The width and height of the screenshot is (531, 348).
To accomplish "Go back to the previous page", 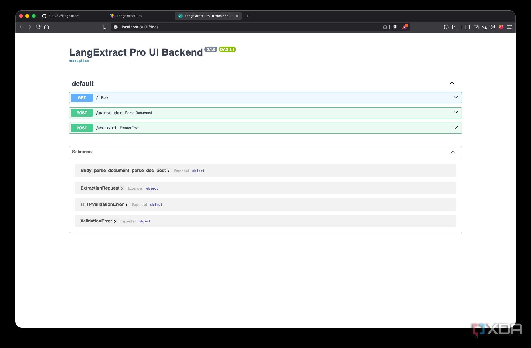I will tap(22, 27).
